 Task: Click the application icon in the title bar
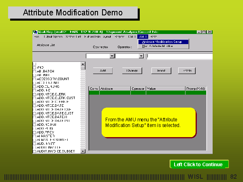[x=35, y=32]
